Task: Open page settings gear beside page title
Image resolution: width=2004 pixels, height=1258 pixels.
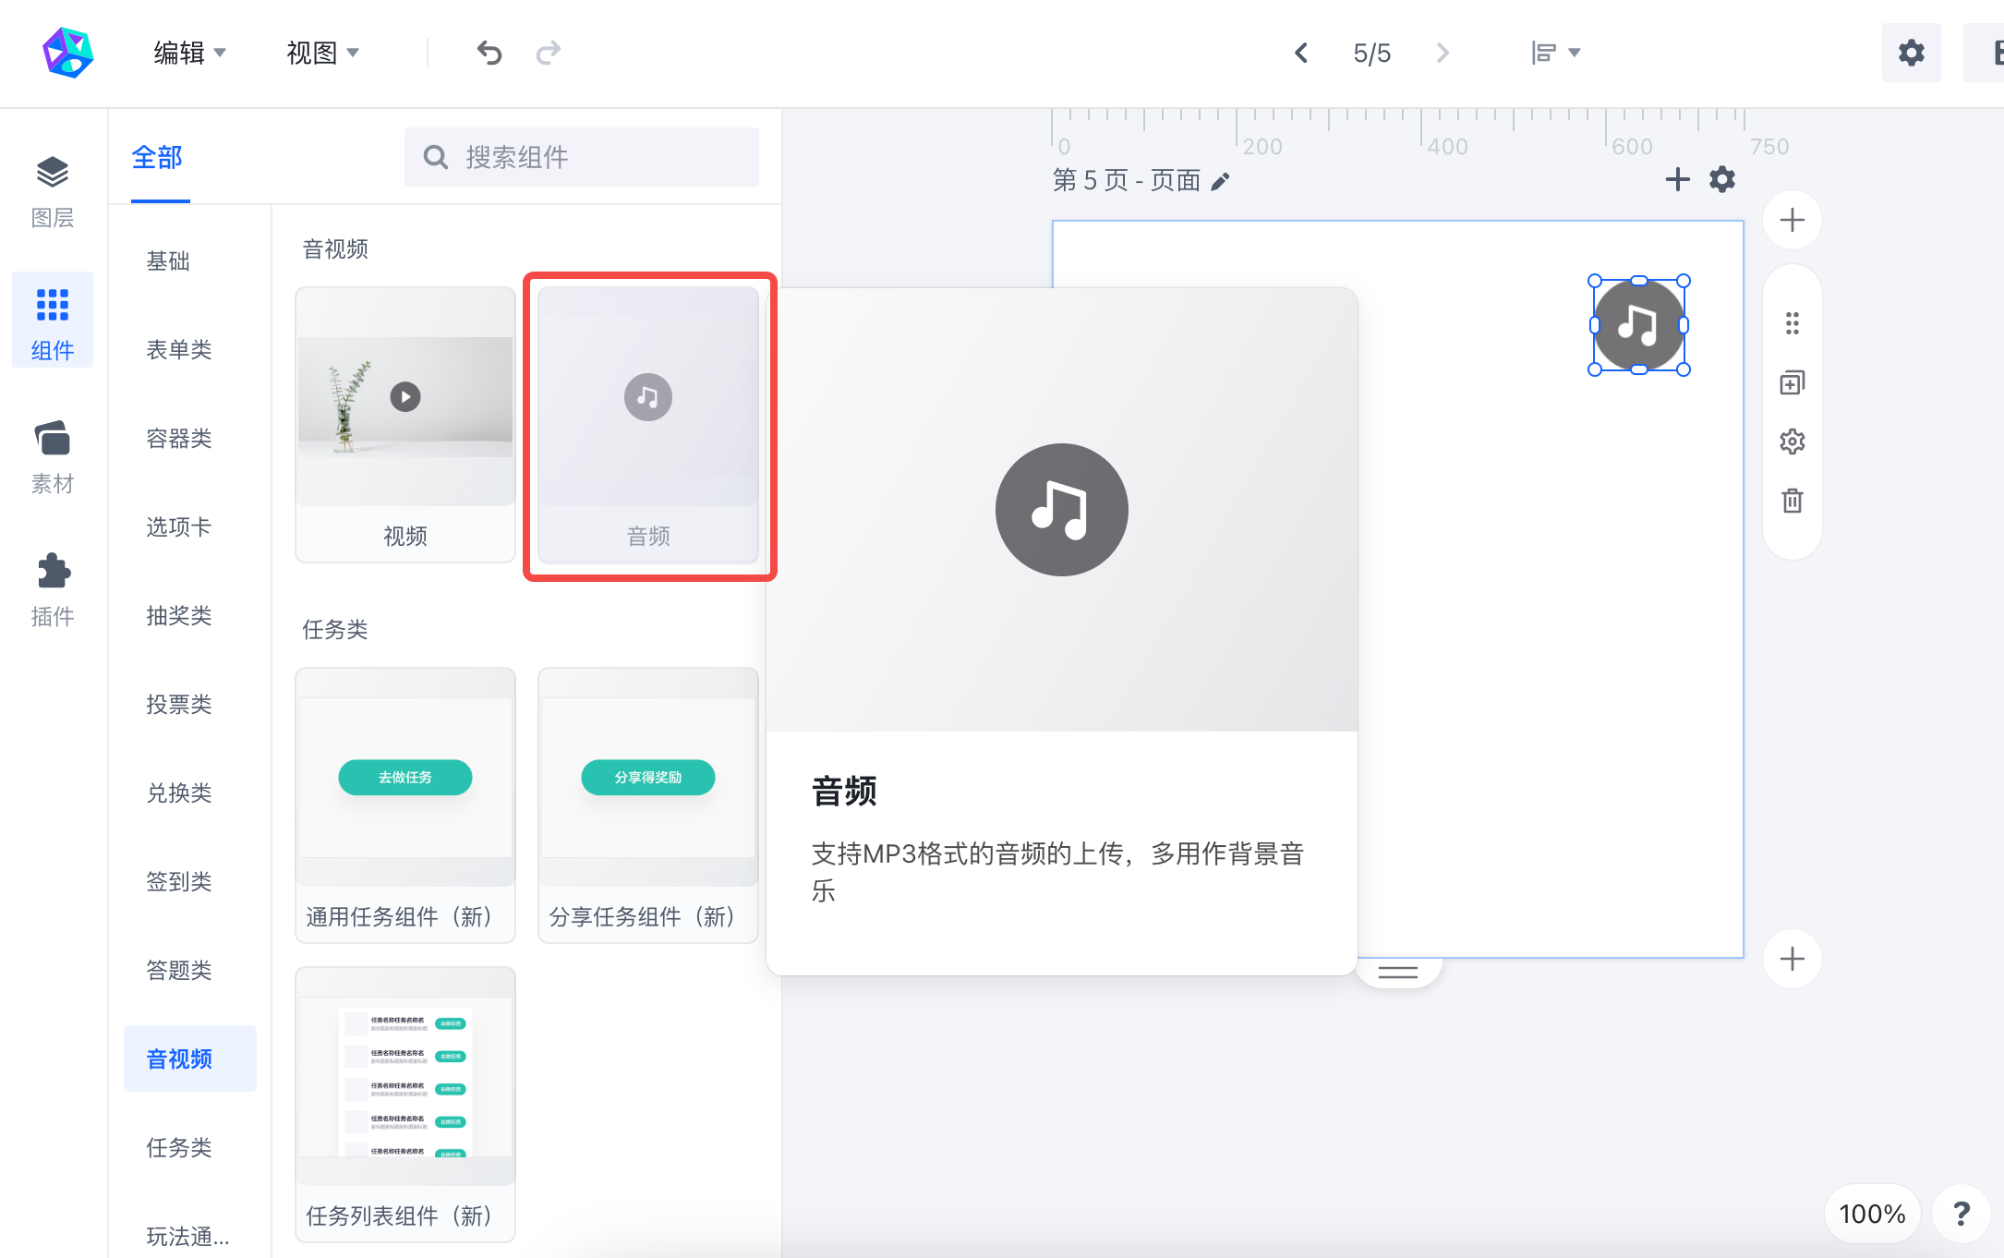Action: point(1722,179)
